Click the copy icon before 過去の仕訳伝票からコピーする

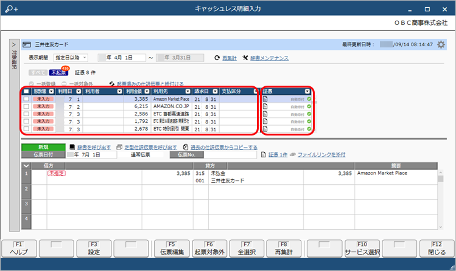(x=186, y=147)
